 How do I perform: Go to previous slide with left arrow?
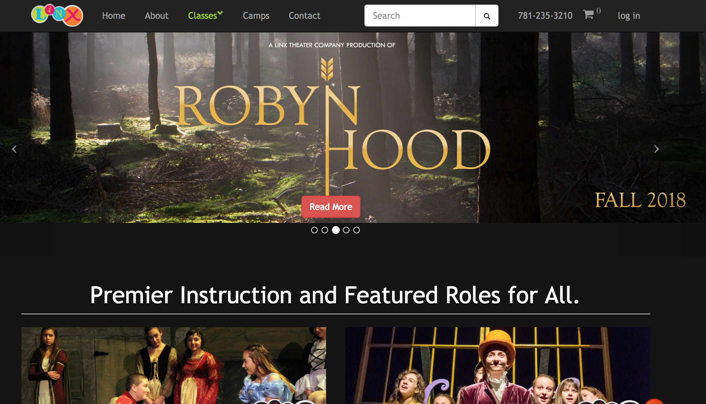[14, 149]
